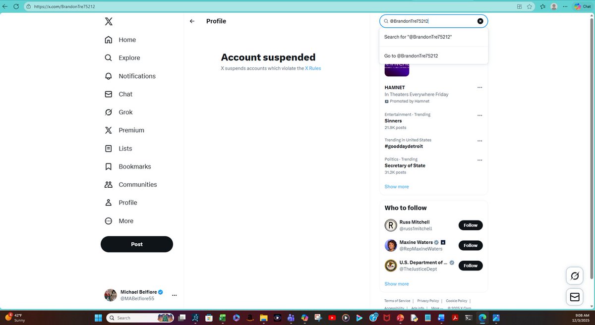Open YouTube from the taskbar
The height and width of the screenshot is (325, 595).
(x=332, y=318)
